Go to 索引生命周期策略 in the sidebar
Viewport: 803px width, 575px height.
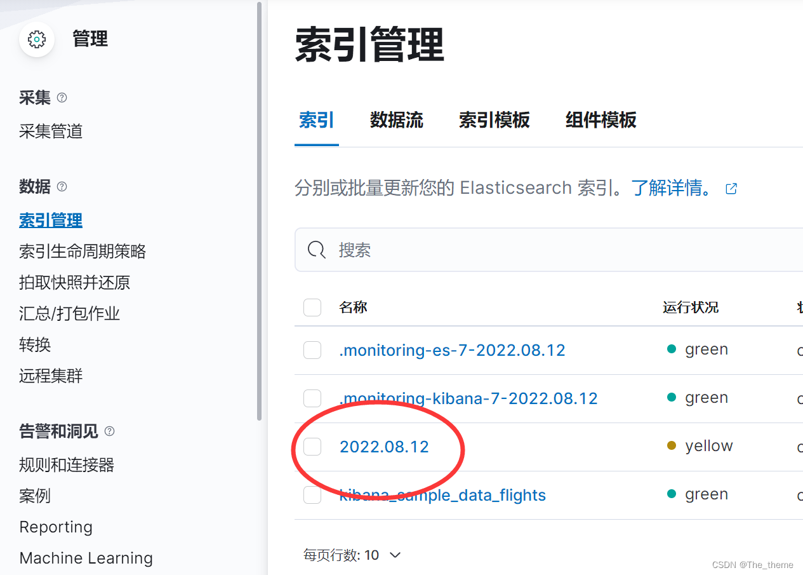click(x=82, y=251)
